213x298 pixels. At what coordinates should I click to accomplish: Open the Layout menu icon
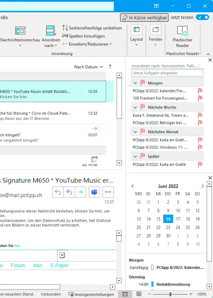pyautogui.click(x=136, y=30)
